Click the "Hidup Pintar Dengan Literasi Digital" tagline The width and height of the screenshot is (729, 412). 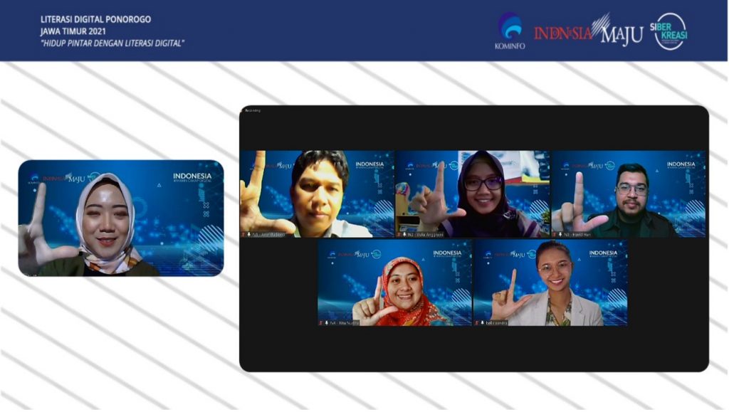coord(112,43)
